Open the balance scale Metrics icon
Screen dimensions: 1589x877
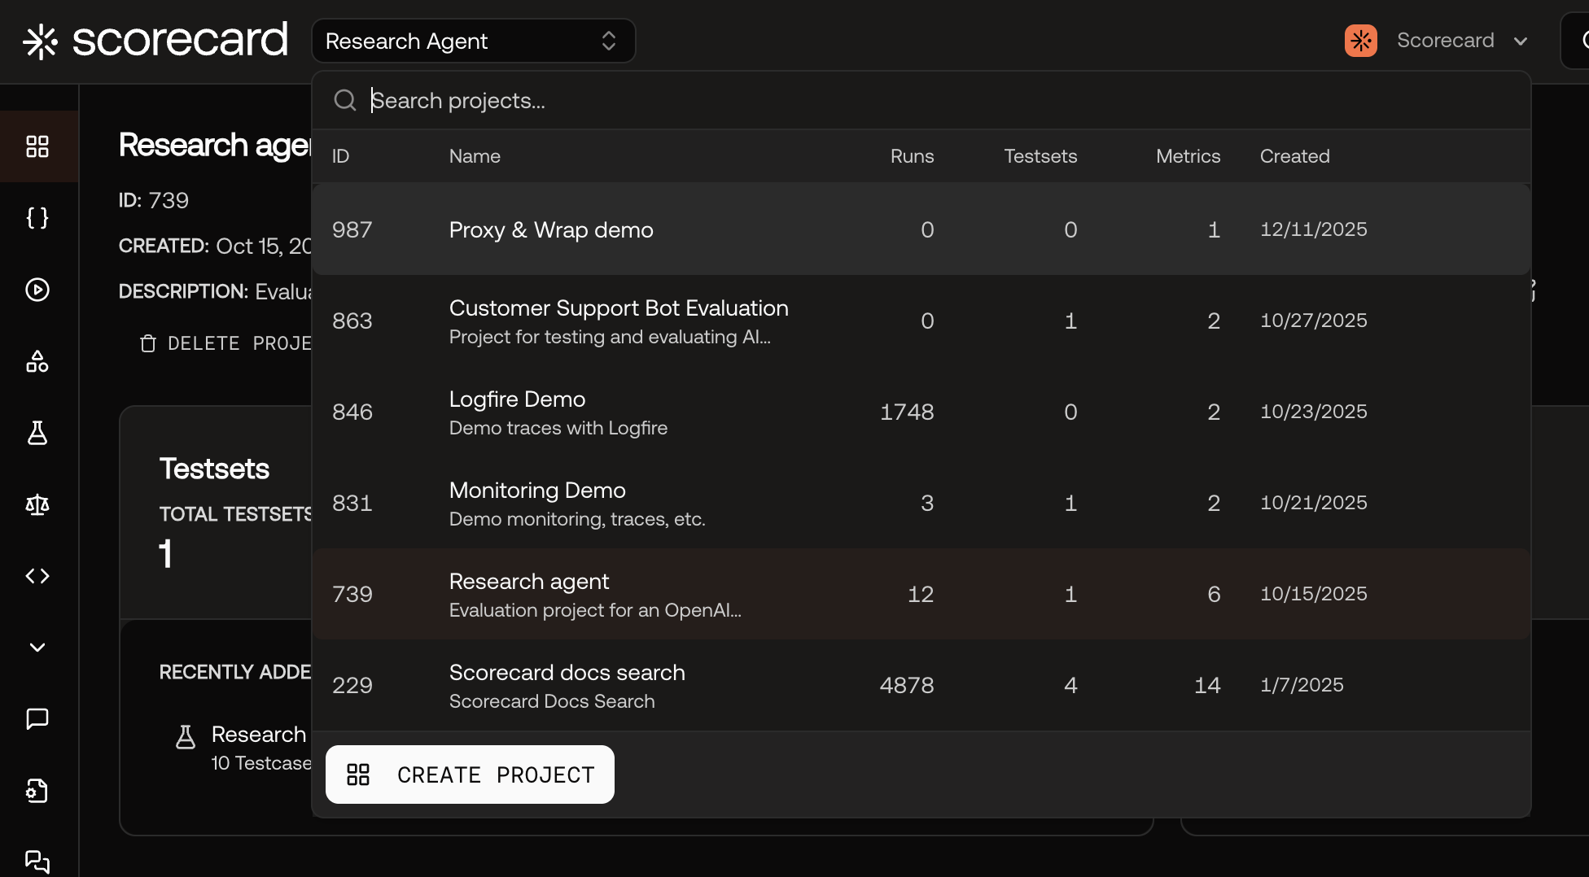pos(37,504)
